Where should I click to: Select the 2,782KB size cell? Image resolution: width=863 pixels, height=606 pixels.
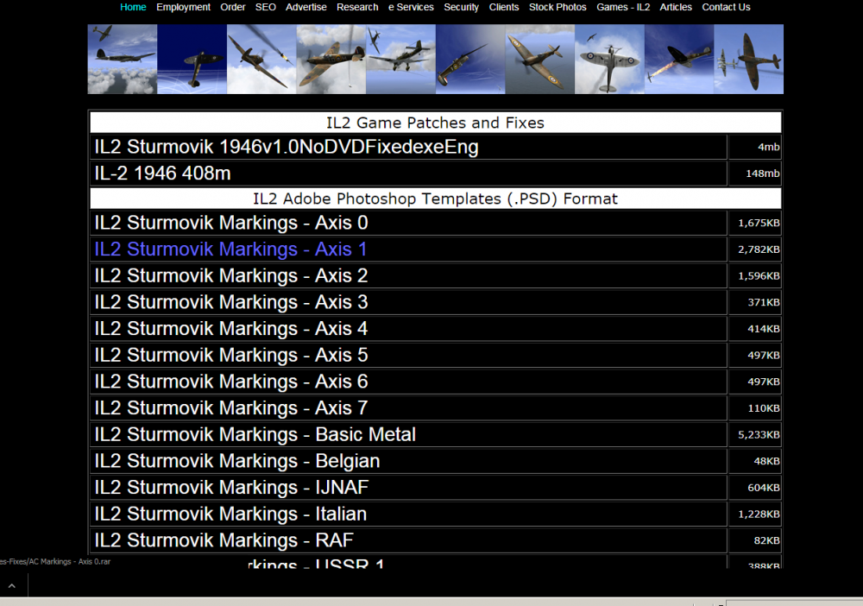[754, 249]
